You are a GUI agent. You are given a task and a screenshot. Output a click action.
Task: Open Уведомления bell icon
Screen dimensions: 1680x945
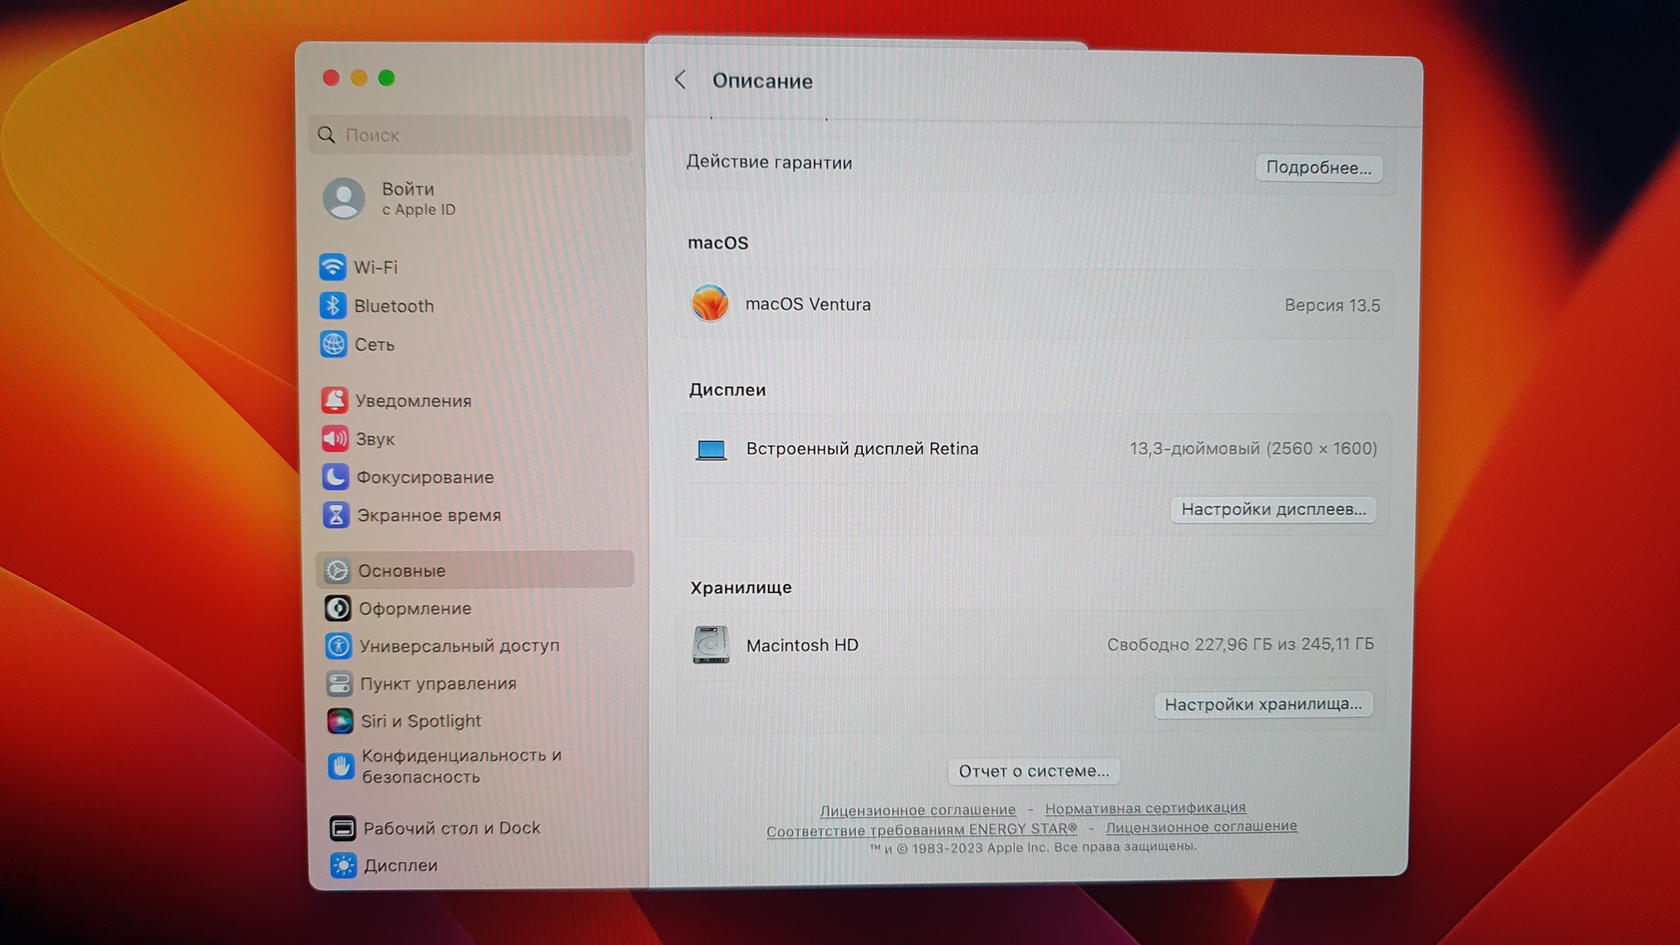[x=334, y=400]
